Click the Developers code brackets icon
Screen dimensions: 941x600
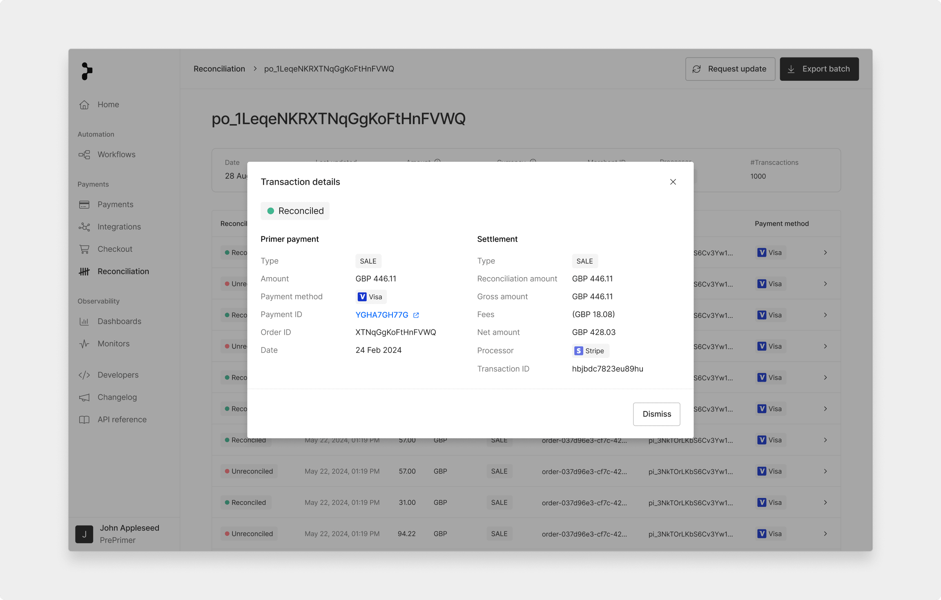[84, 375]
